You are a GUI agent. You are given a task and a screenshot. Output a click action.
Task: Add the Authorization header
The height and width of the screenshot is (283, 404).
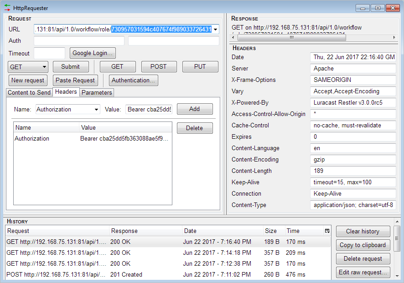194,109
